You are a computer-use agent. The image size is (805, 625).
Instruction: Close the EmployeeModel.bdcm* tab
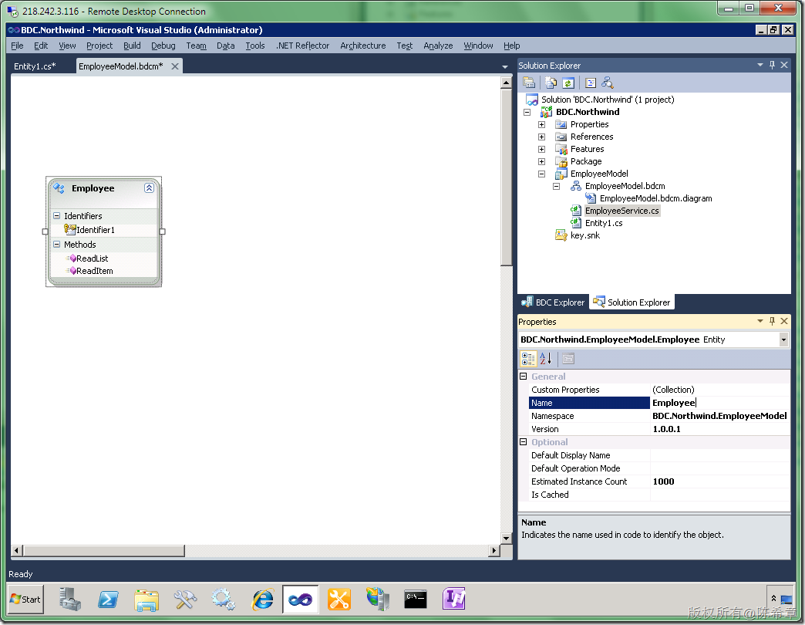click(175, 66)
